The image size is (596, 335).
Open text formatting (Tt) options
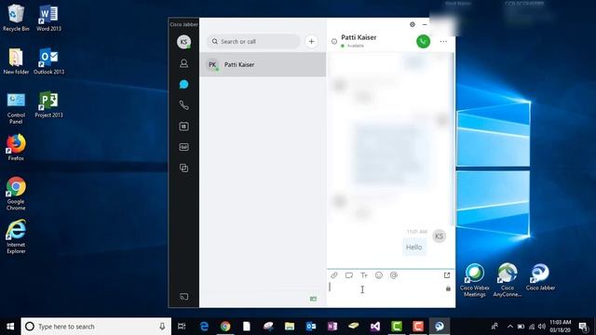point(364,275)
